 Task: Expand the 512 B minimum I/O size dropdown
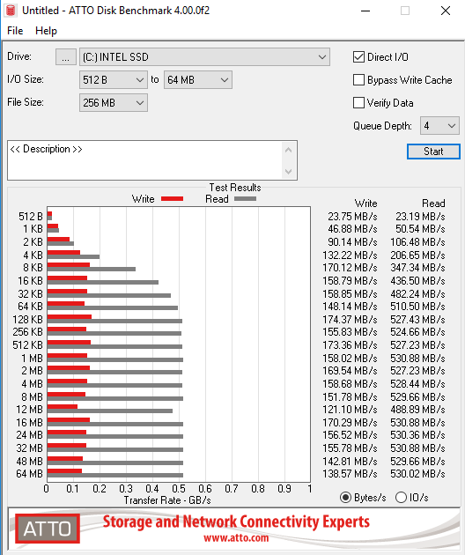(114, 80)
